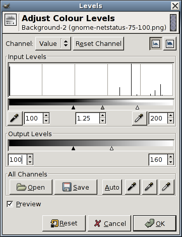Select All Channels white point eyedropper
The image size is (182, 237).
click(x=167, y=187)
